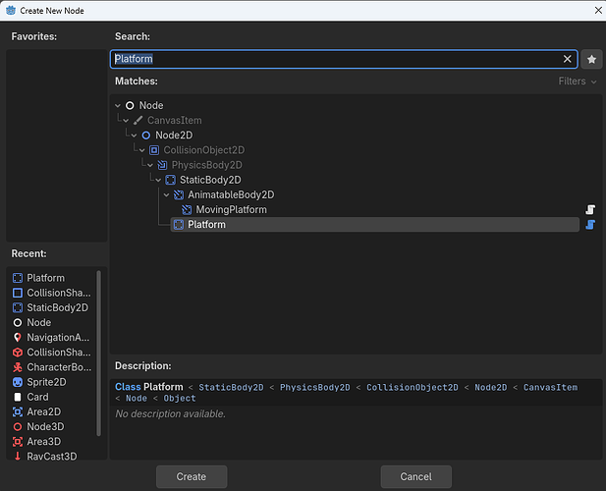Viewport: 606px width, 491px height.
Task: Click the Platform icon in Recent list
Action: pos(18,278)
